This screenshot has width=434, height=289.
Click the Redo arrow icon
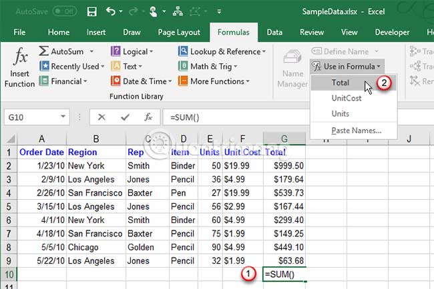pyautogui.click(x=134, y=11)
